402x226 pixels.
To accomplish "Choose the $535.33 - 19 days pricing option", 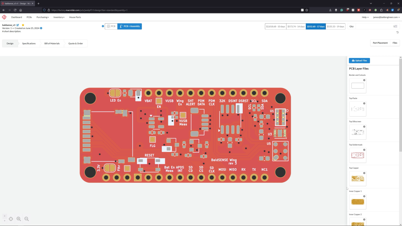I will [335, 26].
